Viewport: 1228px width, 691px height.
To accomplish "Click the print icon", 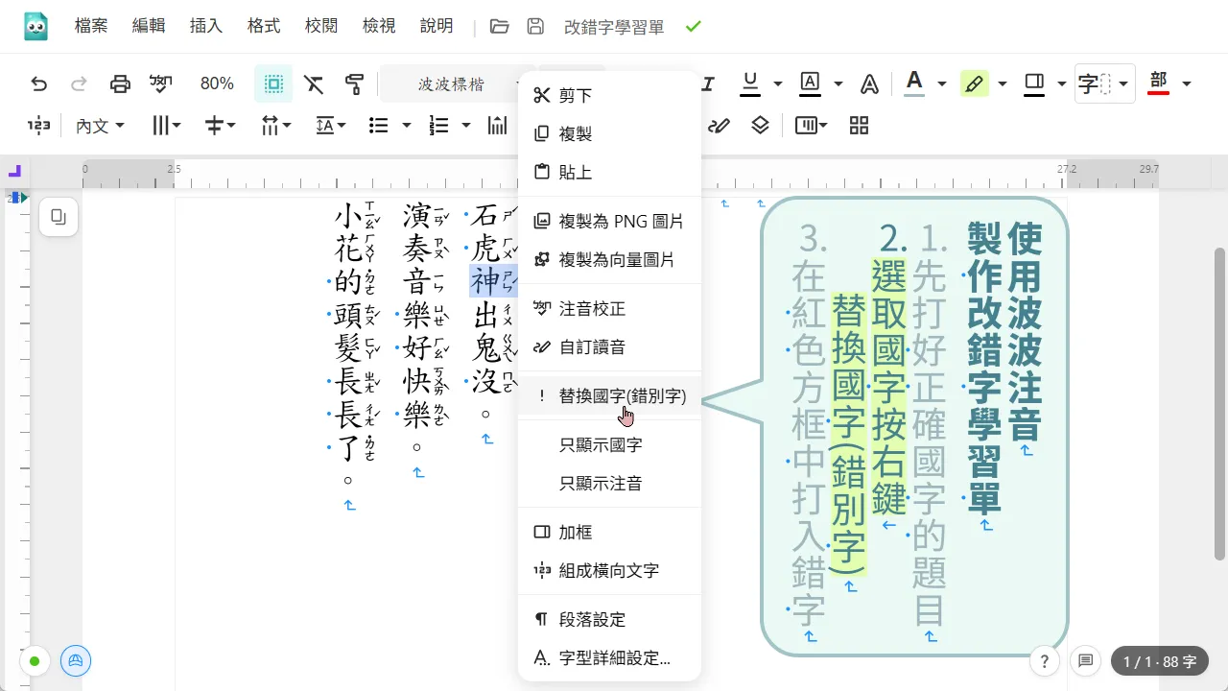I will (x=120, y=83).
